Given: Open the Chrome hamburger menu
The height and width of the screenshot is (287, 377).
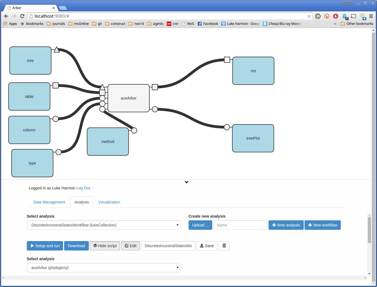Looking at the screenshot, I should coord(371,16).
